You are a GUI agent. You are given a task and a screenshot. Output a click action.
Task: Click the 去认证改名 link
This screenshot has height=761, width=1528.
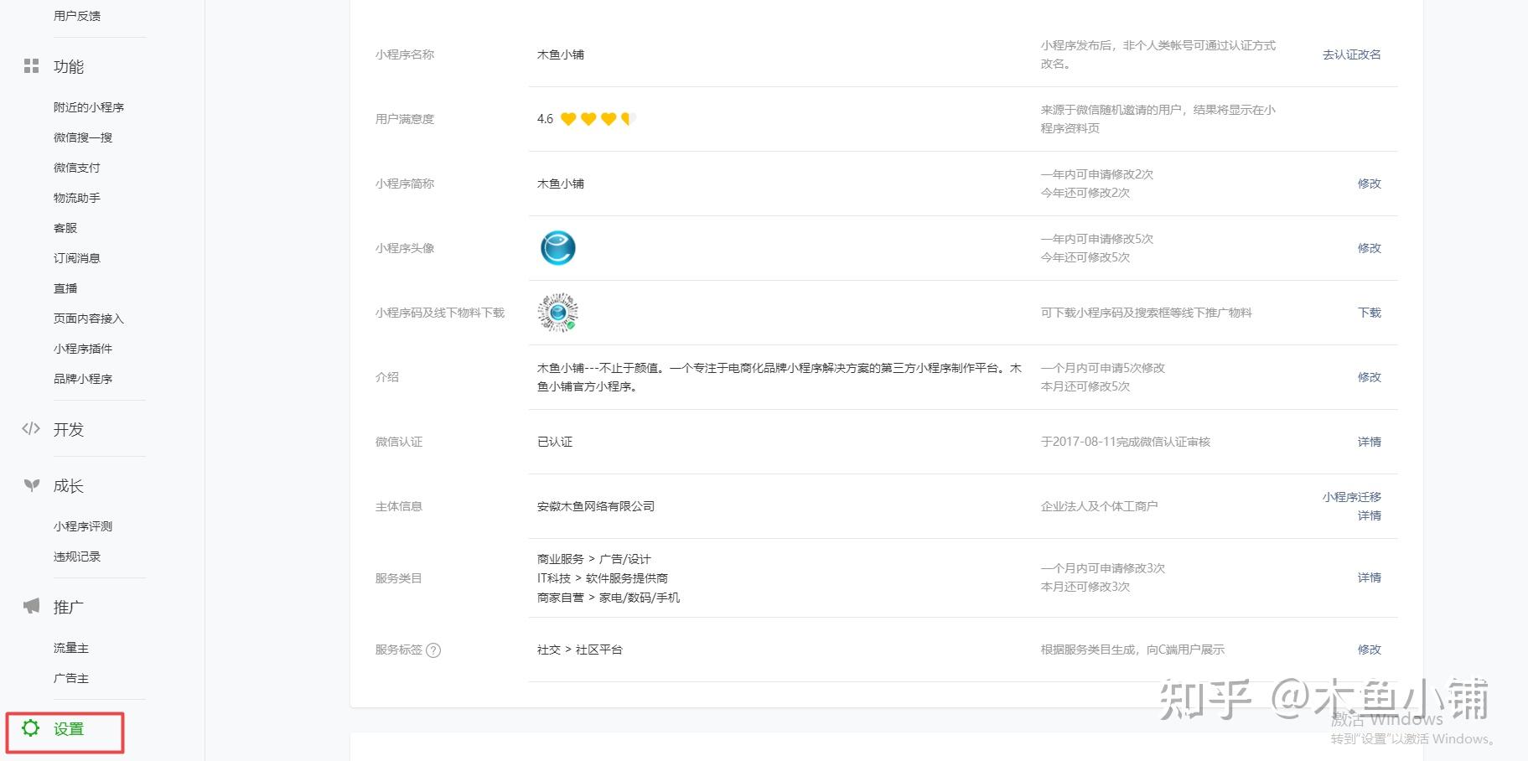1352,54
